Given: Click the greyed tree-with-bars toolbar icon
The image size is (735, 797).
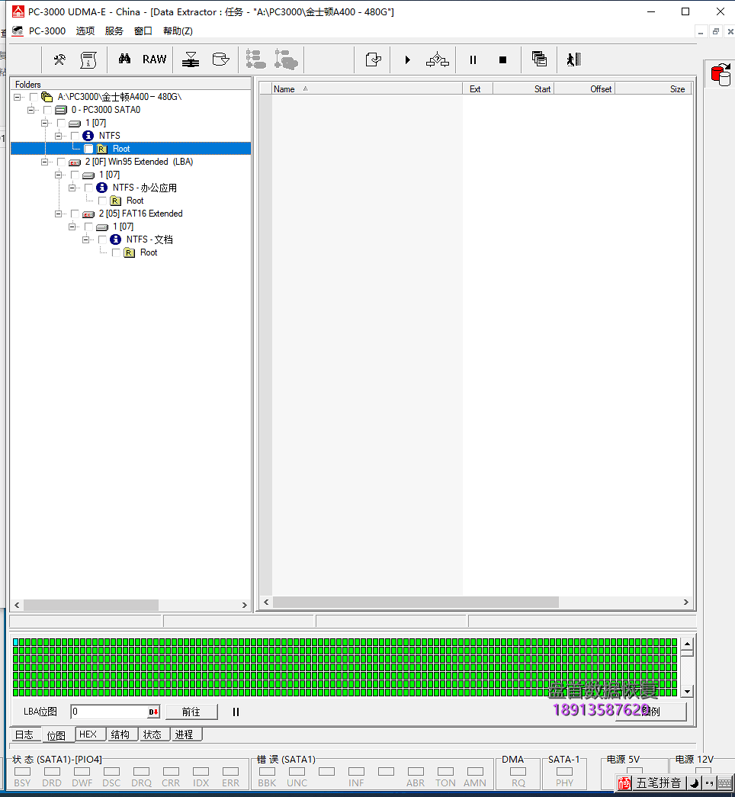Looking at the screenshot, I should click(255, 59).
